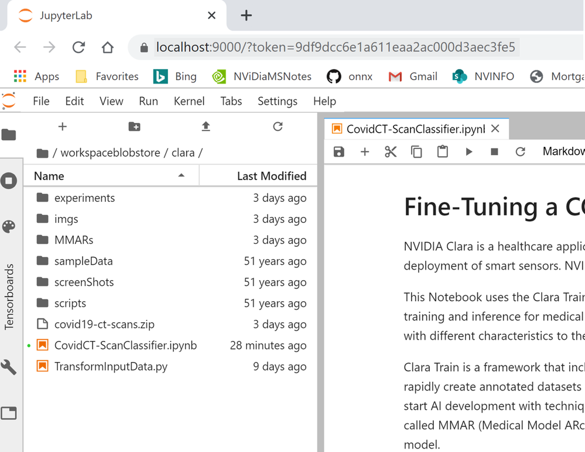585x452 pixels.
Task: Select the sampleData folder
Action: click(170, 261)
